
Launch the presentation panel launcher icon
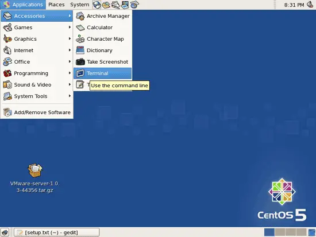coord(125,5)
